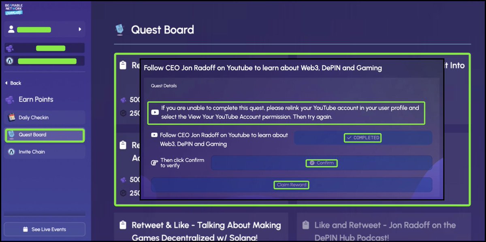Expand the user profile arrow

click(80, 29)
